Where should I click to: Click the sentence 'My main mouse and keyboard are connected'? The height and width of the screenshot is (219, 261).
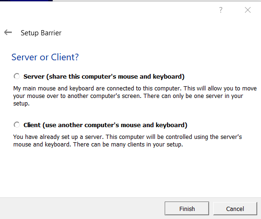coord(97,89)
